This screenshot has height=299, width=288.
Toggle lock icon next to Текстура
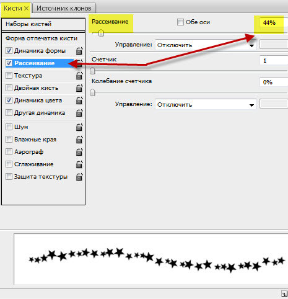(79, 76)
